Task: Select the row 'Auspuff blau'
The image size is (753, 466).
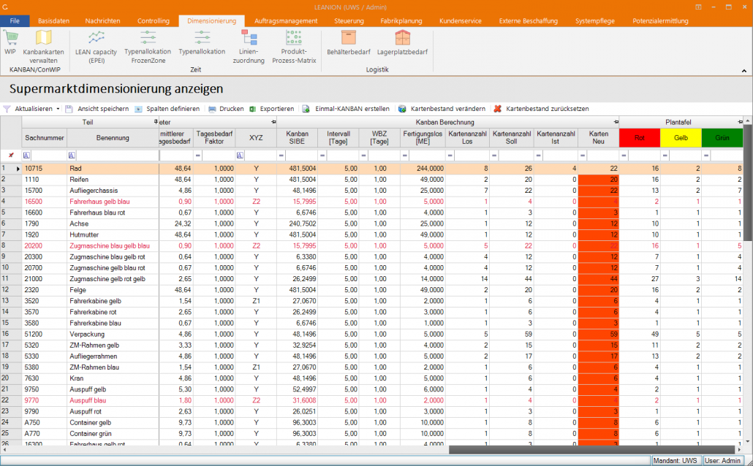Action: pos(371,400)
